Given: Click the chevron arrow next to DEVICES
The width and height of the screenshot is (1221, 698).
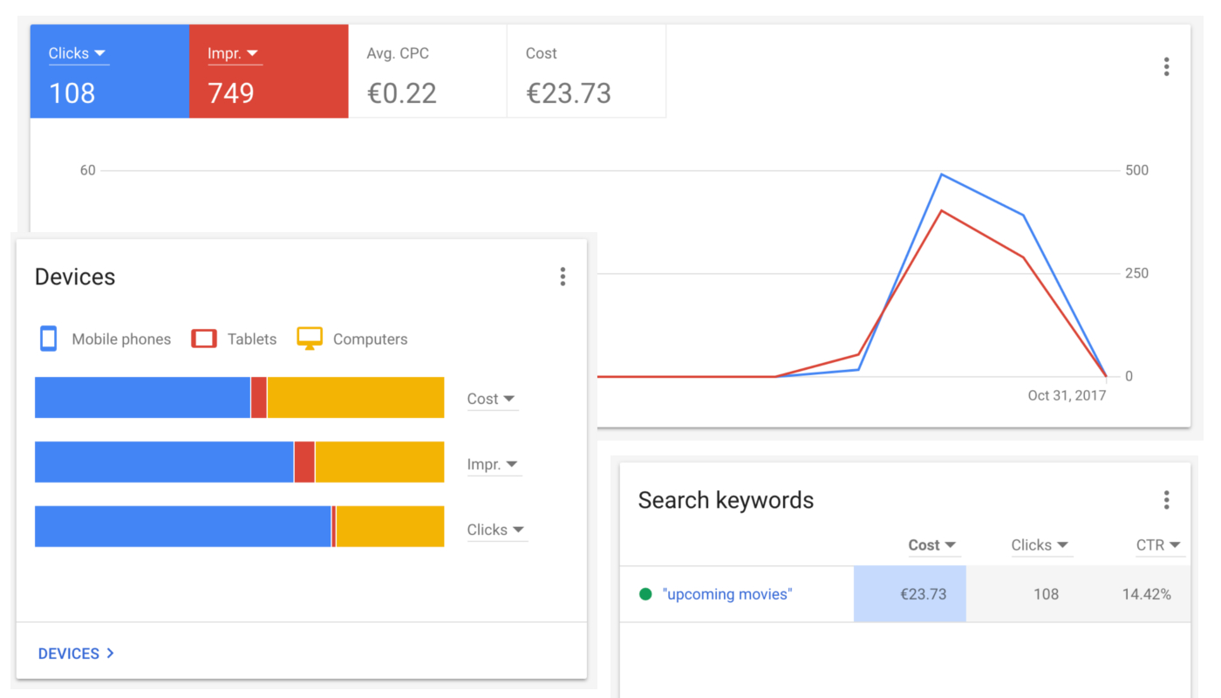Looking at the screenshot, I should 110,654.
